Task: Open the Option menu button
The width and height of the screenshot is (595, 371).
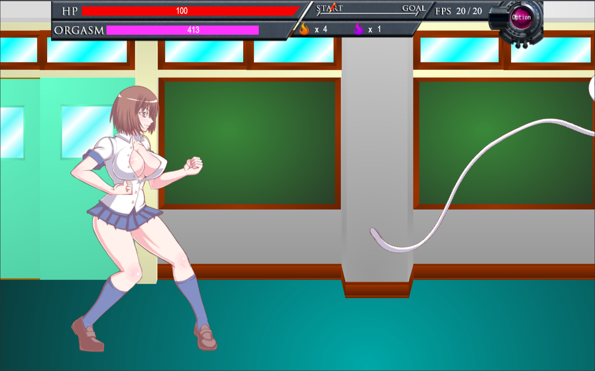Action: [521, 18]
